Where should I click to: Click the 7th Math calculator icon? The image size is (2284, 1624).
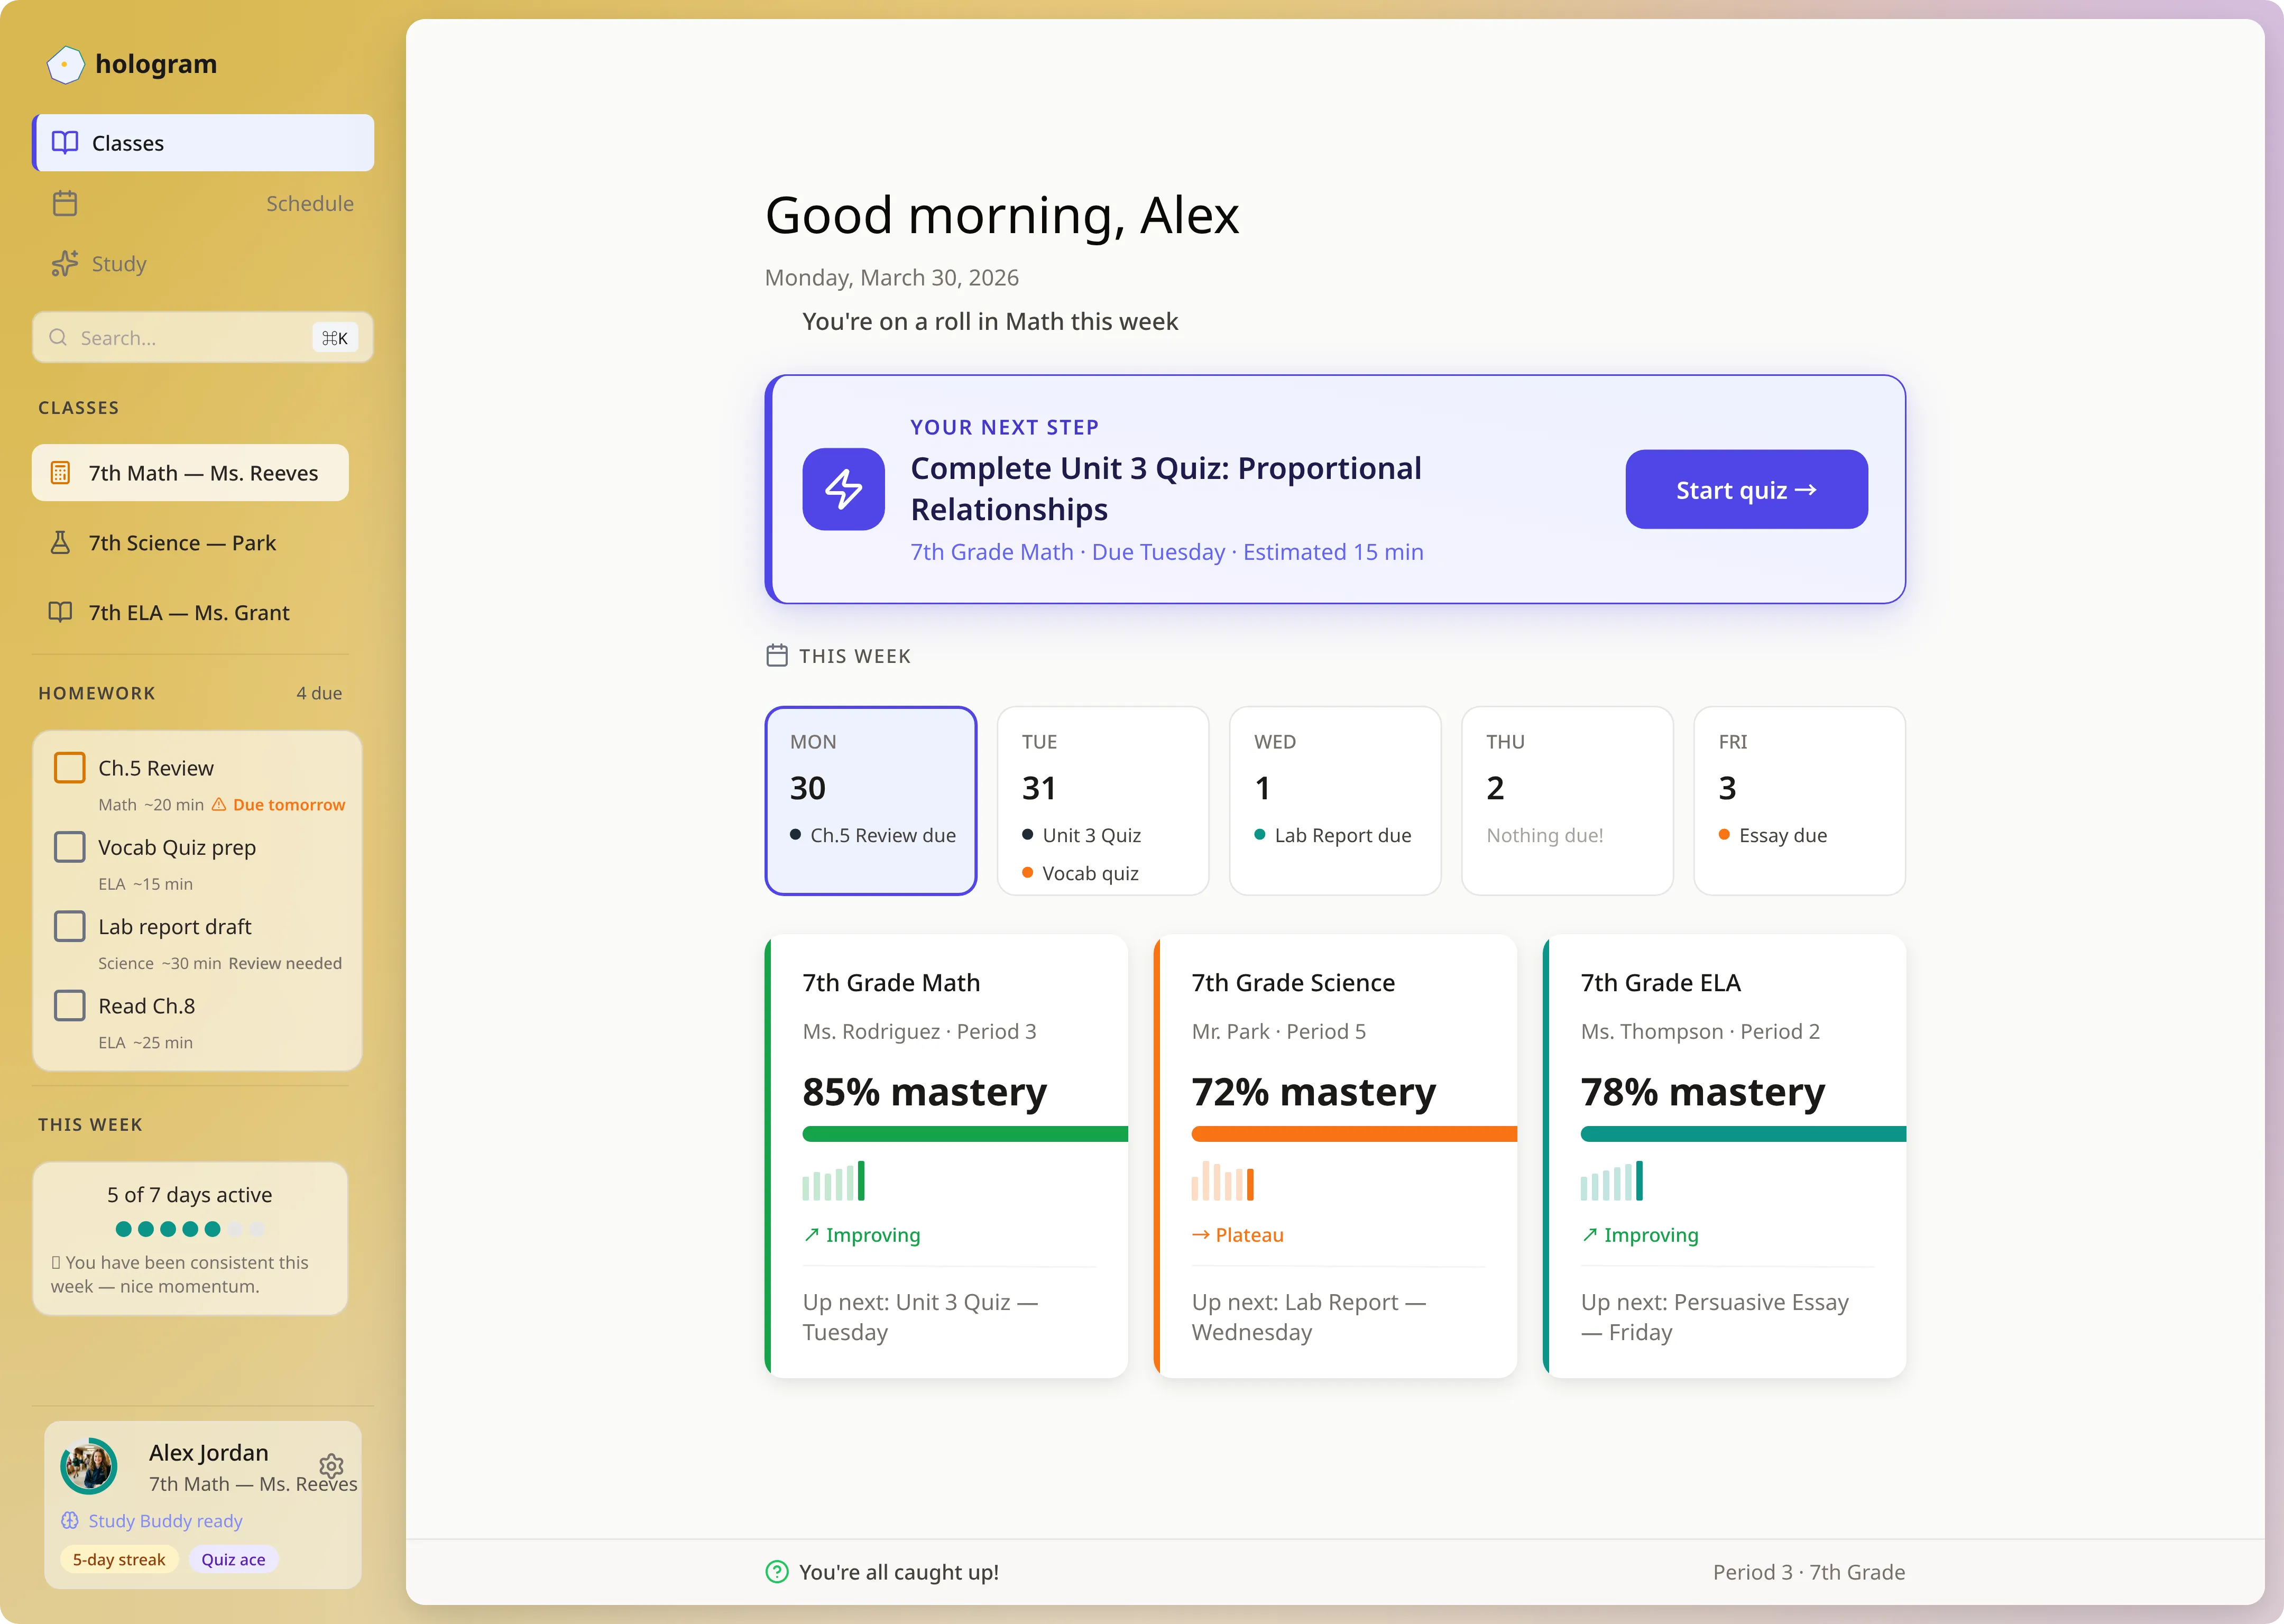tap(60, 472)
